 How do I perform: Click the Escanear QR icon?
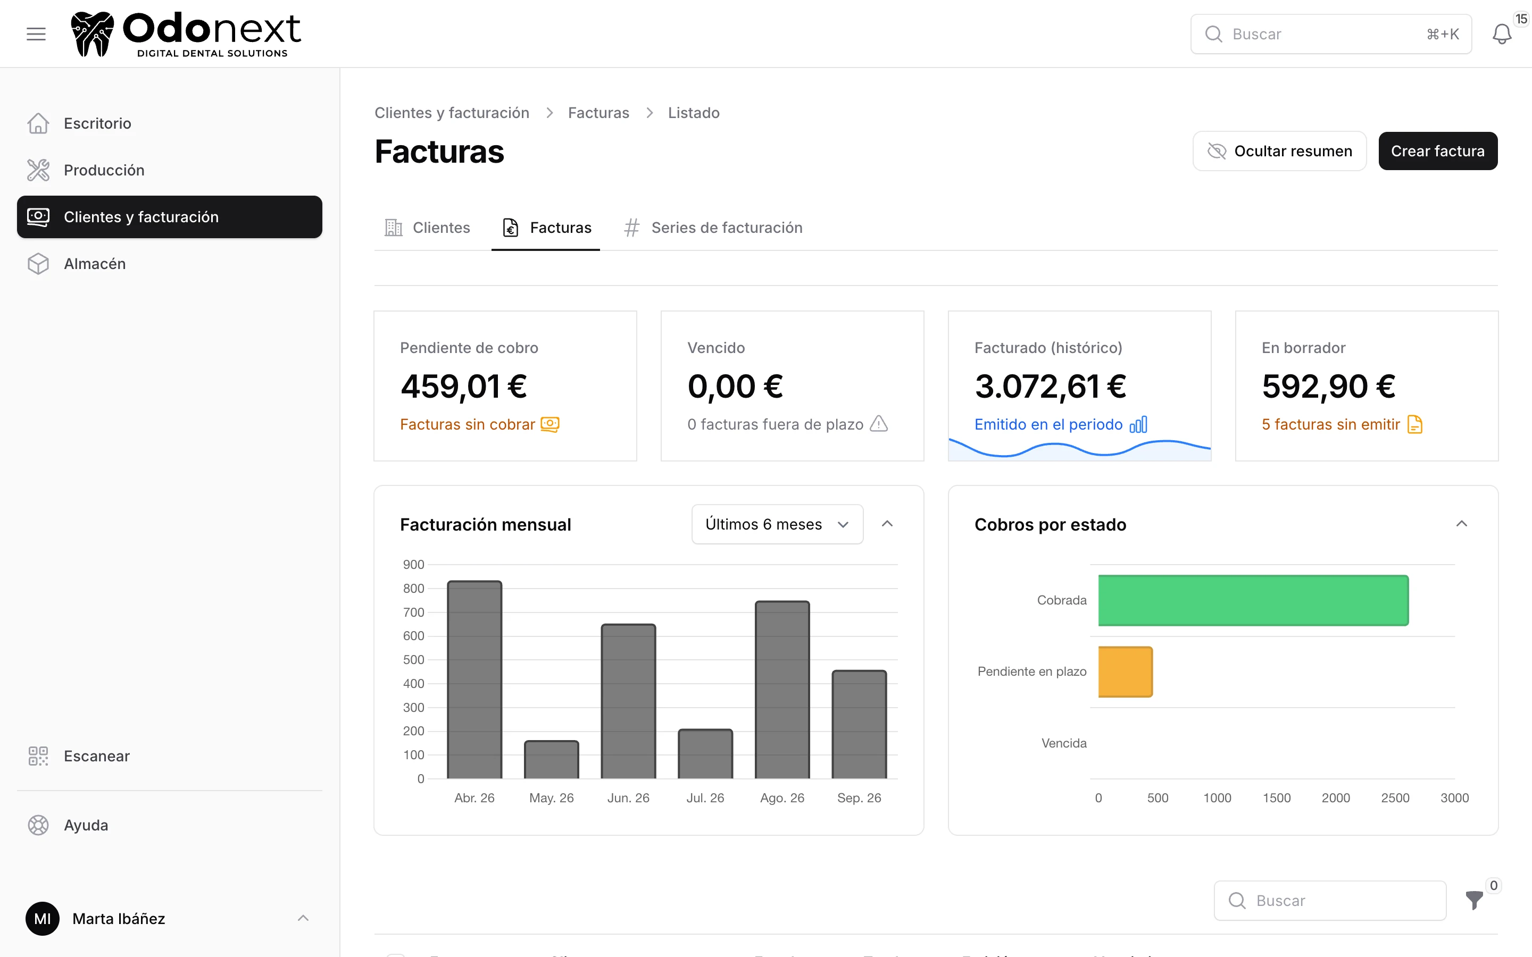point(38,757)
